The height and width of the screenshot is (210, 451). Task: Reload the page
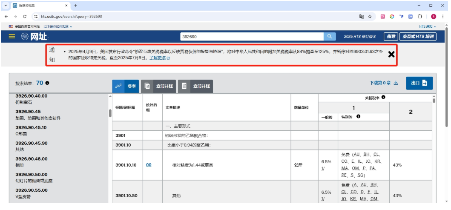coord(25,17)
